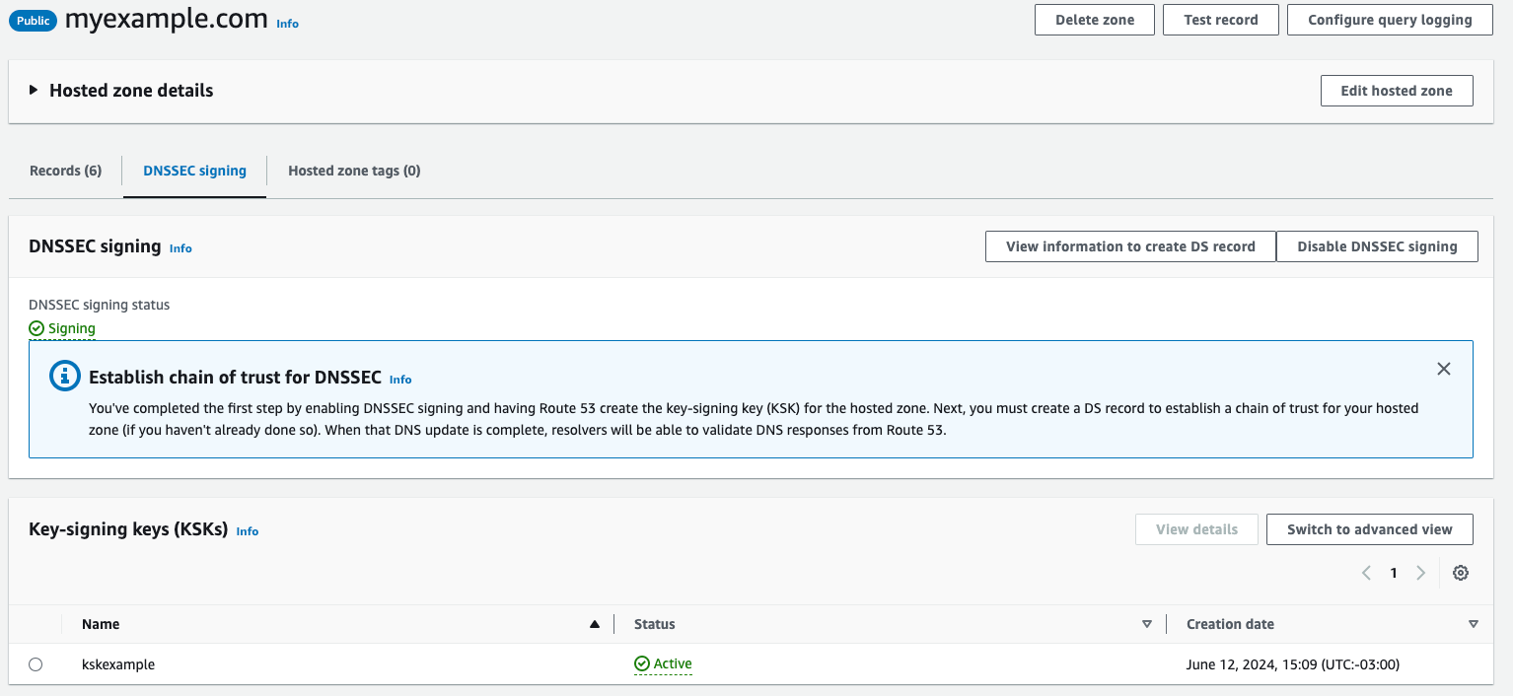View information to create DS record
1513x696 pixels.
[x=1130, y=246]
